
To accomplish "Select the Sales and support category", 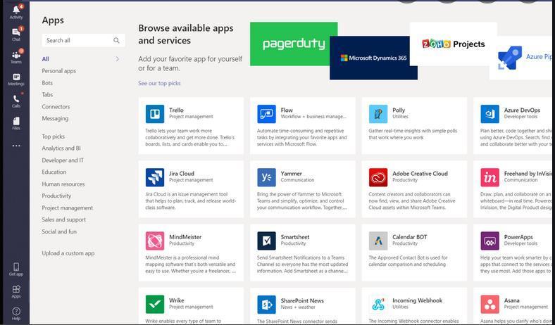I will pyautogui.click(x=63, y=219).
